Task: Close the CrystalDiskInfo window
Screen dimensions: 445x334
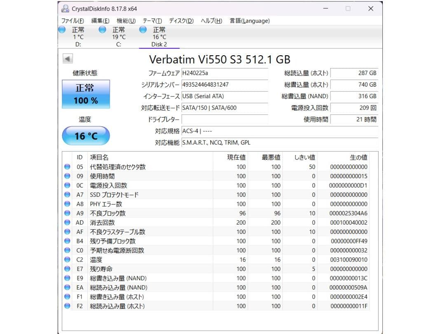Action: (x=371, y=9)
